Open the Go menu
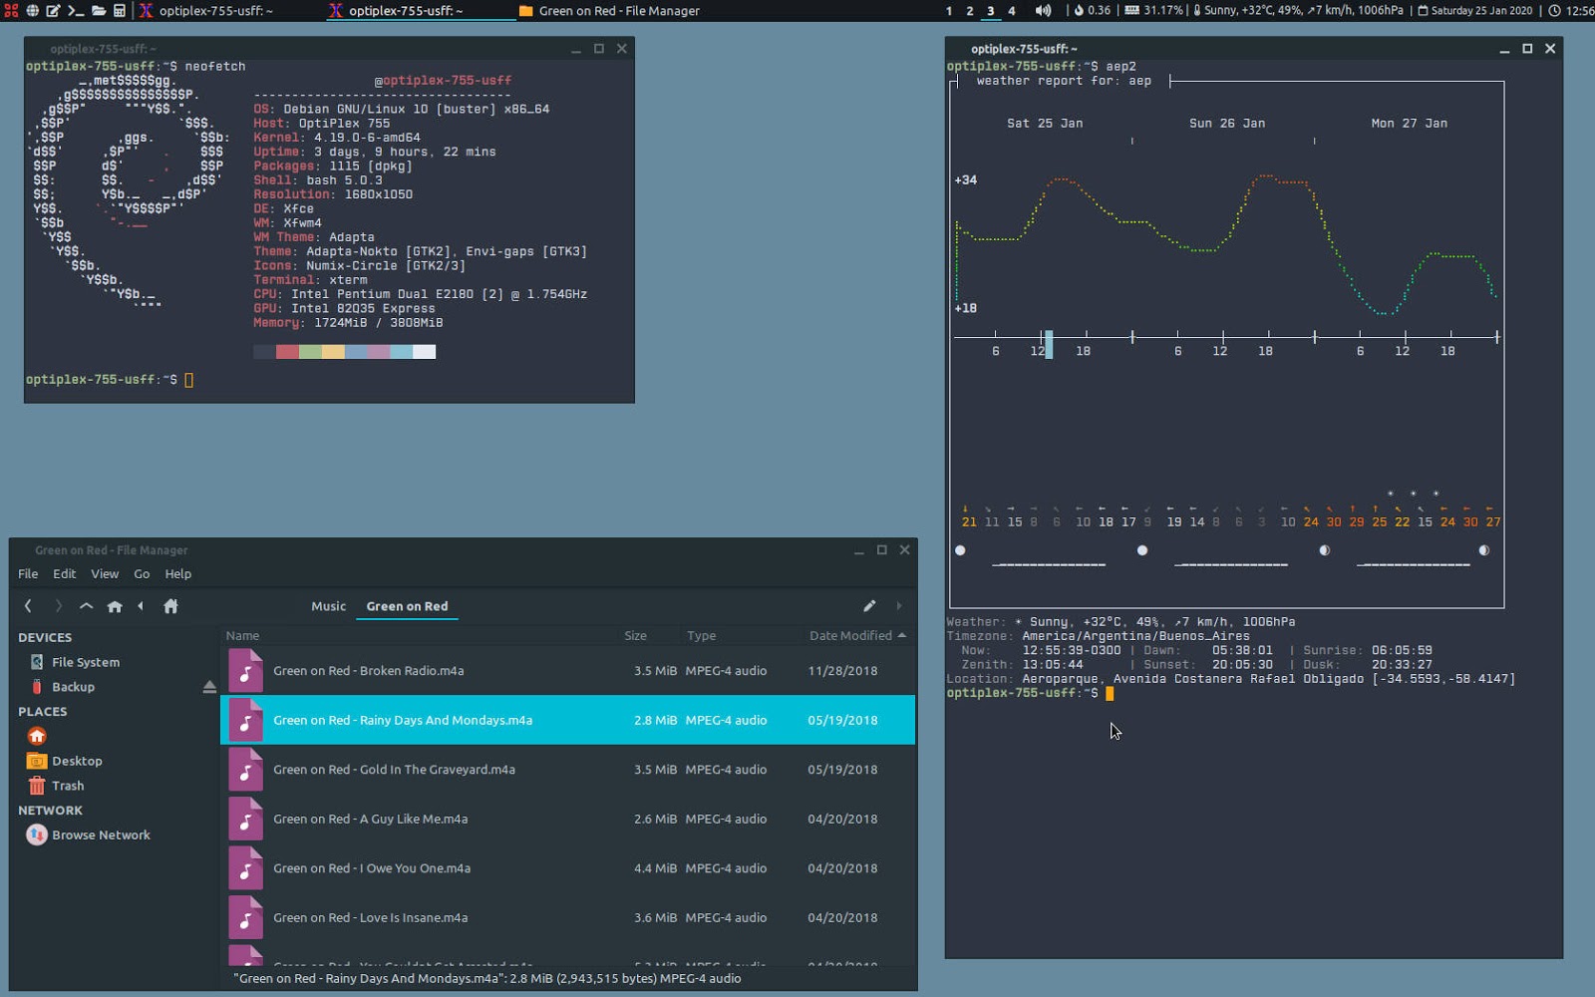This screenshot has width=1595, height=997. pyautogui.click(x=142, y=573)
